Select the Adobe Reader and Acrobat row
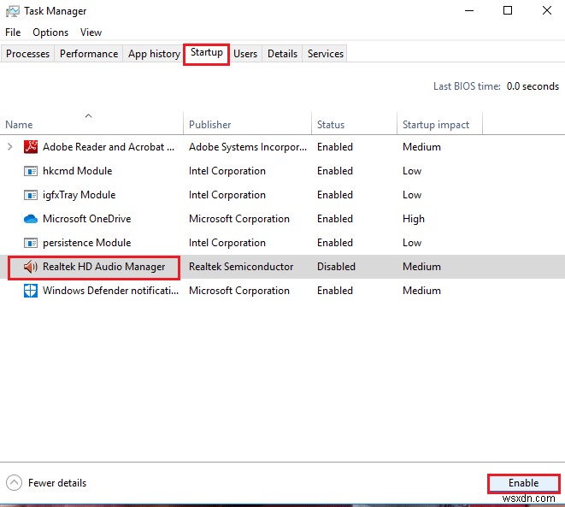The height and width of the screenshot is (507, 565). (282, 147)
